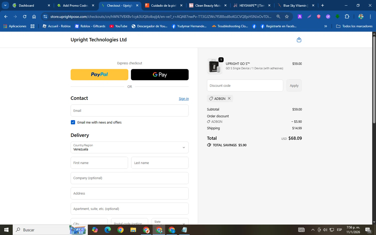Switch to the HEYSHAPE tab
The image size is (376, 235).
[x=252, y=6]
